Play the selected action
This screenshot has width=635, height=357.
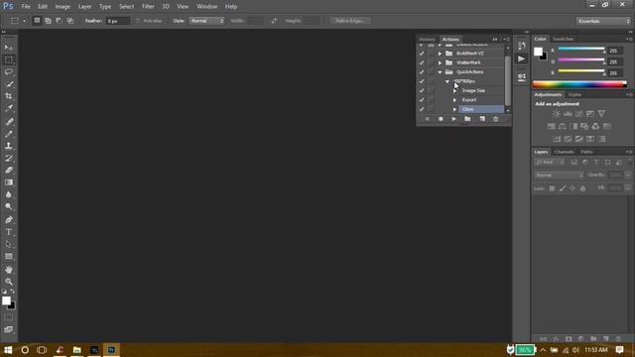pyautogui.click(x=454, y=119)
